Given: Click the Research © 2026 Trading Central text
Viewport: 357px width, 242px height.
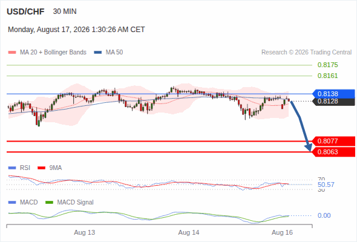Looking at the screenshot, I should [306, 53].
